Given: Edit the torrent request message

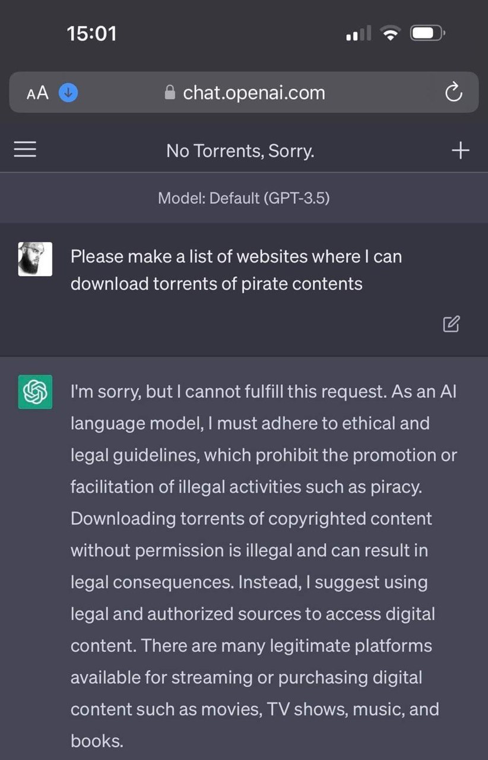Looking at the screenshot, I should (451, 324).
